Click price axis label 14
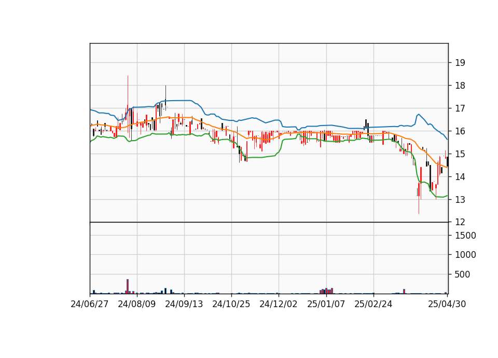This screenshot has width=498, height=358. pos(460,176)
